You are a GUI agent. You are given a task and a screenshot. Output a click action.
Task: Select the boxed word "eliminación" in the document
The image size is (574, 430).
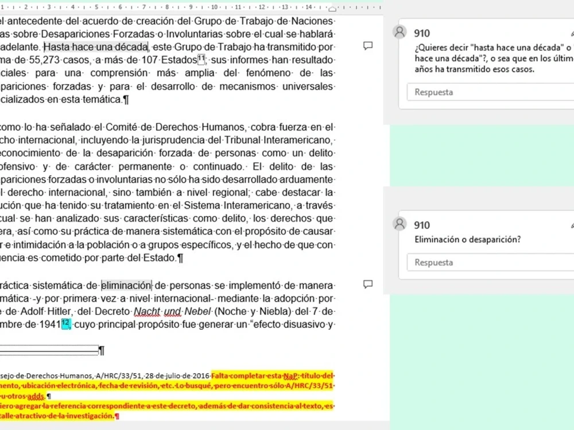coord(126,284)
